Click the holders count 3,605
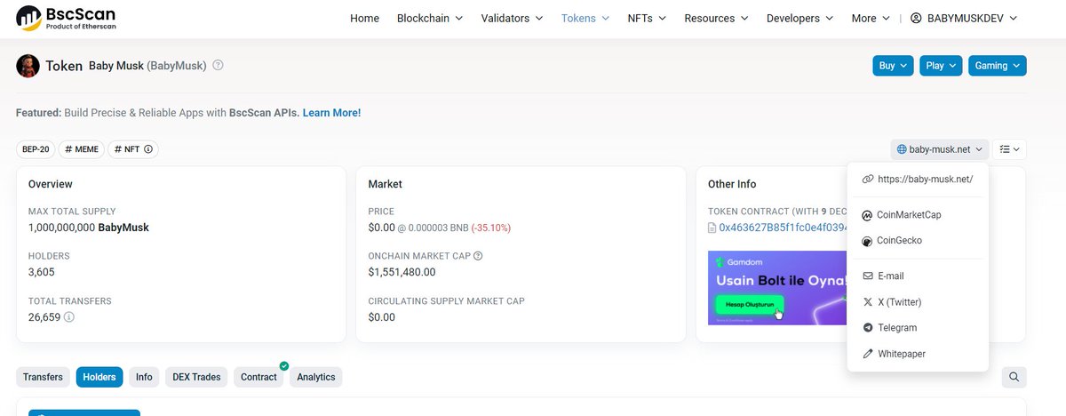This screenshot has height=416, width=1066. pos(43,272)
